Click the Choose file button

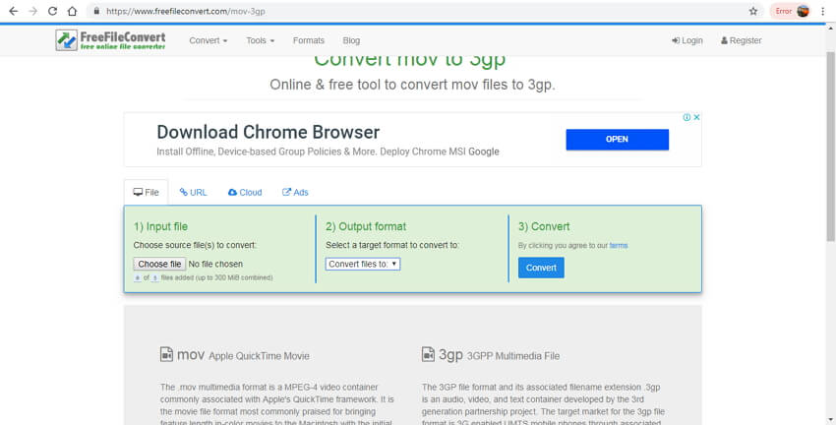[x=159, y=264]
